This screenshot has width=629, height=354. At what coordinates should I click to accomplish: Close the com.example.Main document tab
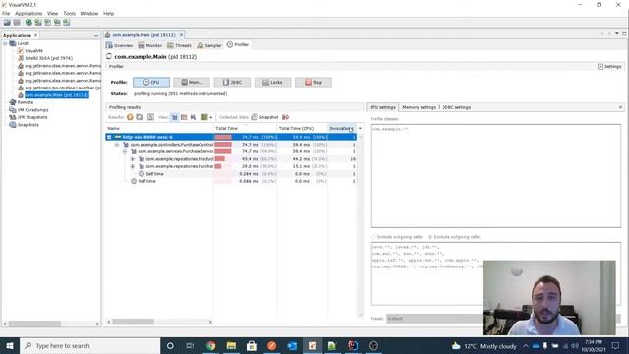click(181, 35)
